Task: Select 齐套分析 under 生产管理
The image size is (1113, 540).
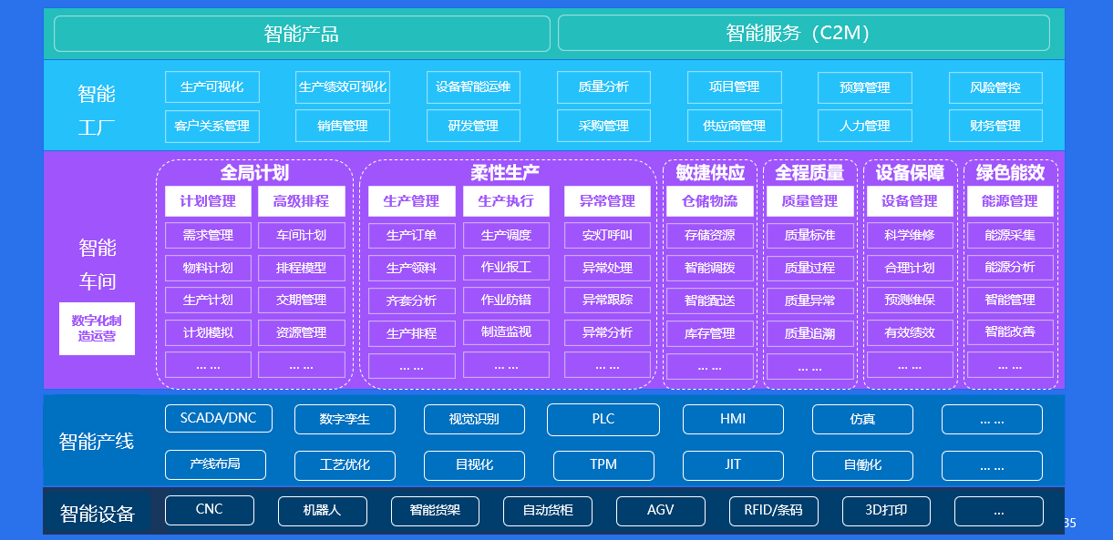Action: (x=411, y=301)
